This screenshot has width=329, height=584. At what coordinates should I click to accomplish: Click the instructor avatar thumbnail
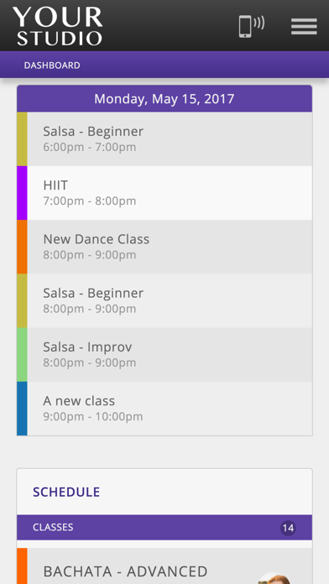(274, 578)
